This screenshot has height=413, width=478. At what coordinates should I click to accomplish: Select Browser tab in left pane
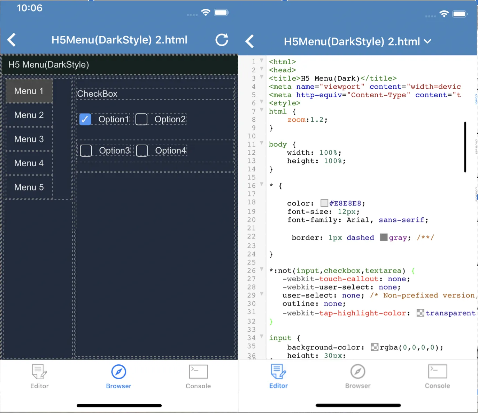point(119,376)
